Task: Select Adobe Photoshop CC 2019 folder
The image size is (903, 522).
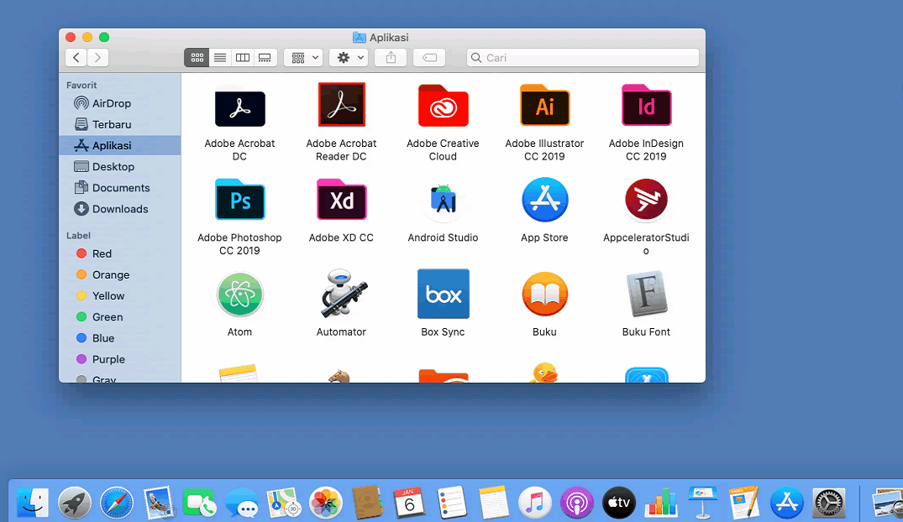Action: tap(239, 200)
